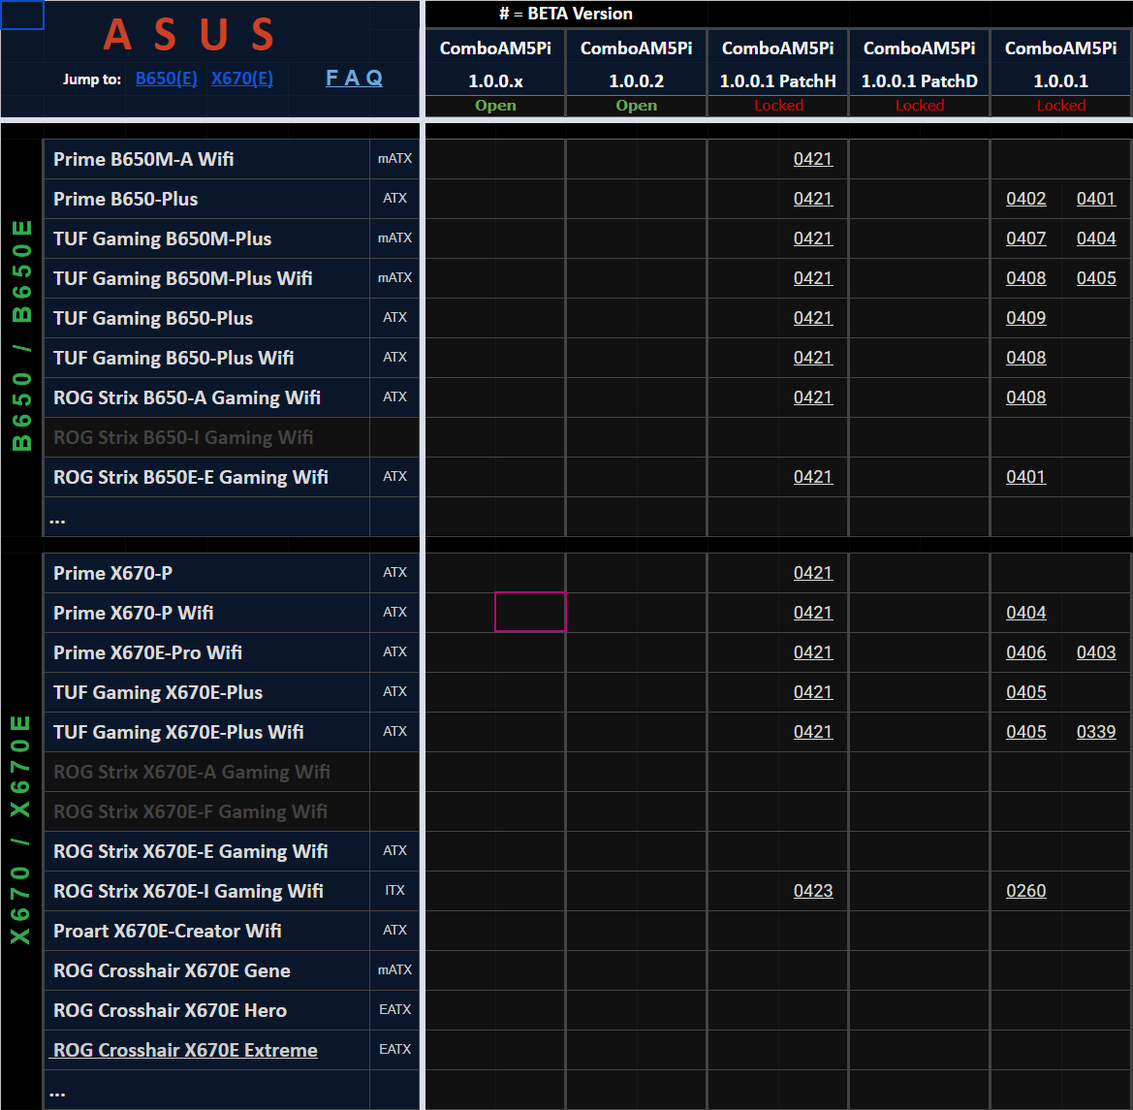This screenshot has width=1133, height=1110.
Task: Open BIOS 0421 for Prime B650-Plus
Action: [x=813, y=199]
